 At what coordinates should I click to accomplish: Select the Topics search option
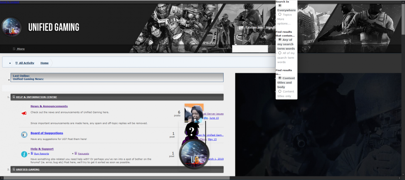(280, 15)
